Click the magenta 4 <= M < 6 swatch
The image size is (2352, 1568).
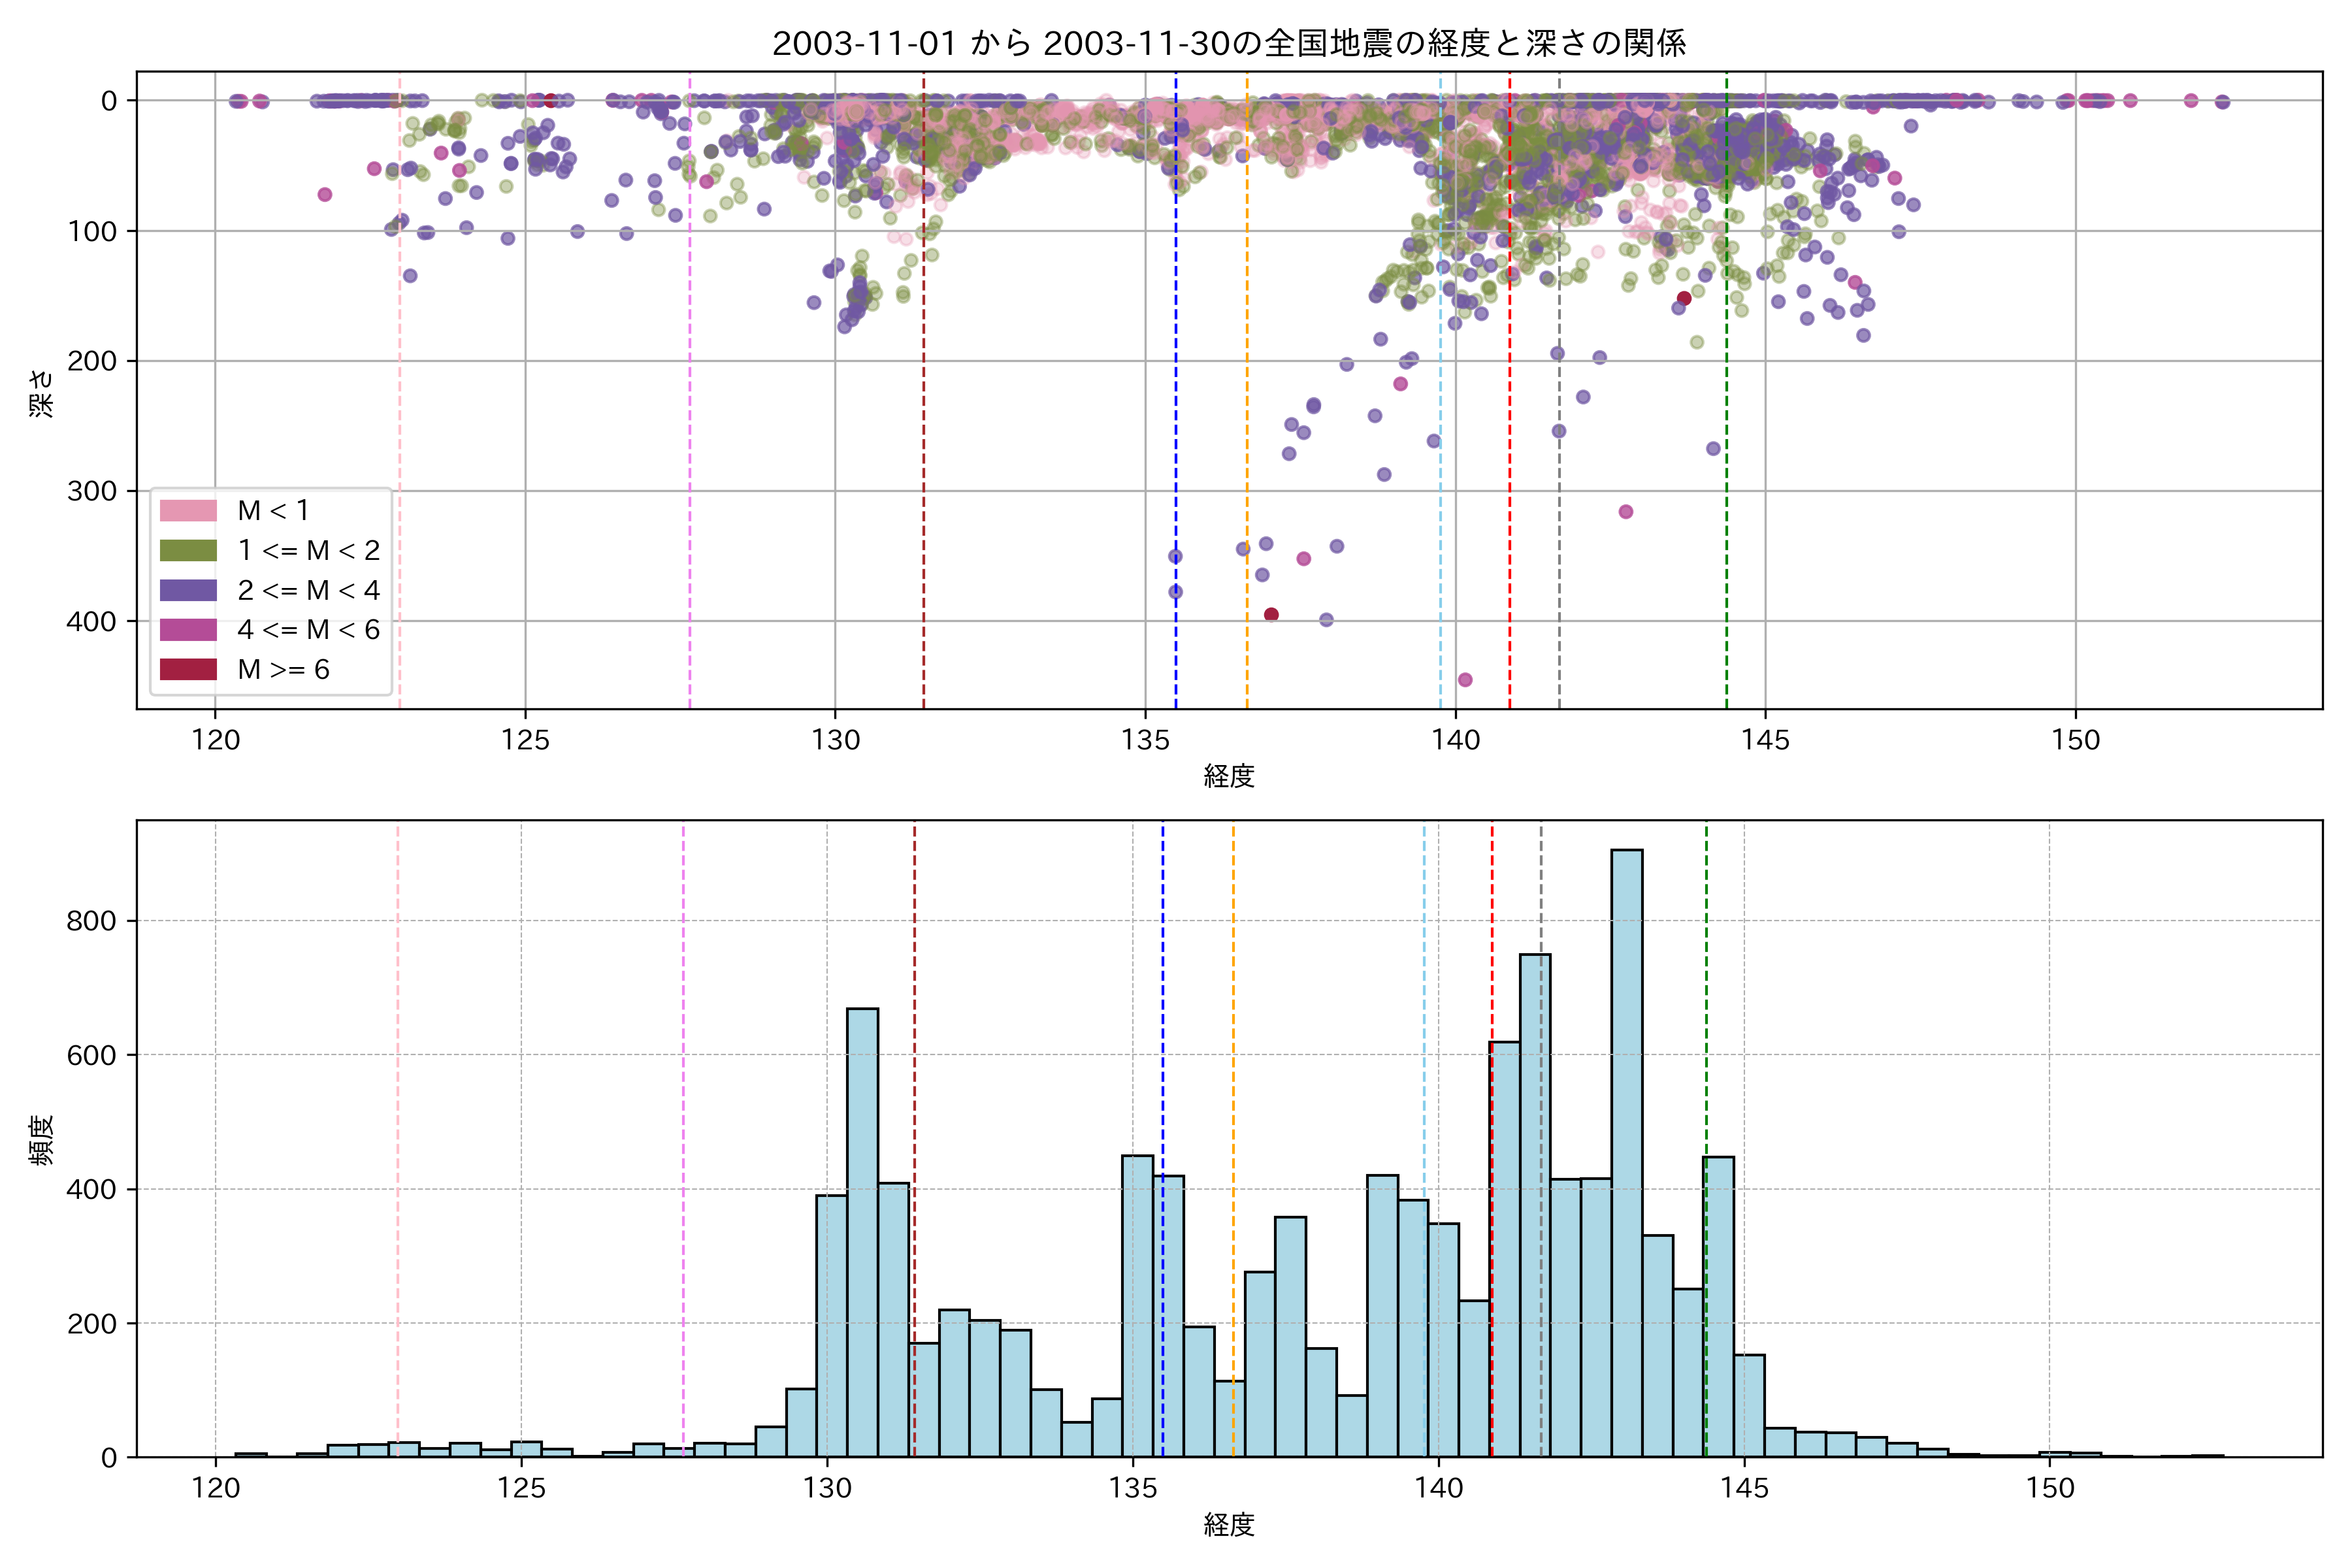coord(188,630)
